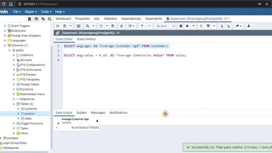
Task: Open the Help menu
Action: pos(60,11)
